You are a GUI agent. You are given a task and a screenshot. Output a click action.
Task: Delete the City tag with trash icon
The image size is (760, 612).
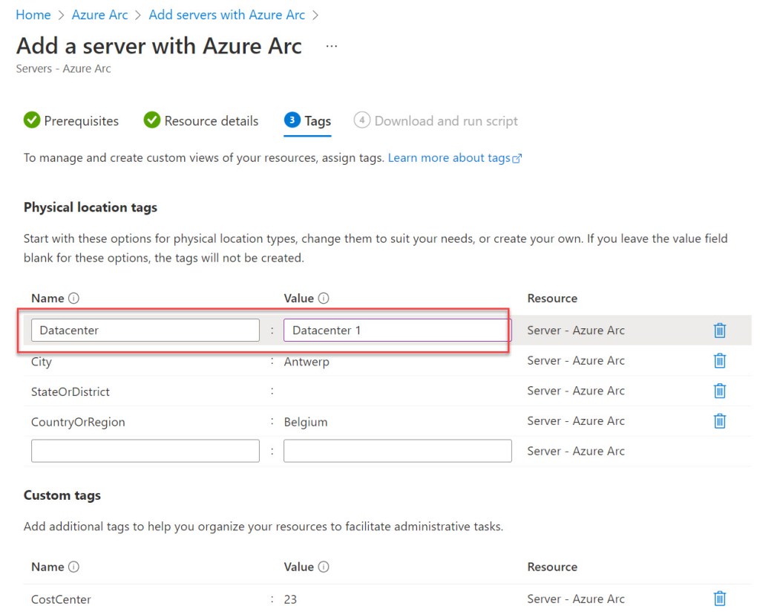[x=719, y=361]
